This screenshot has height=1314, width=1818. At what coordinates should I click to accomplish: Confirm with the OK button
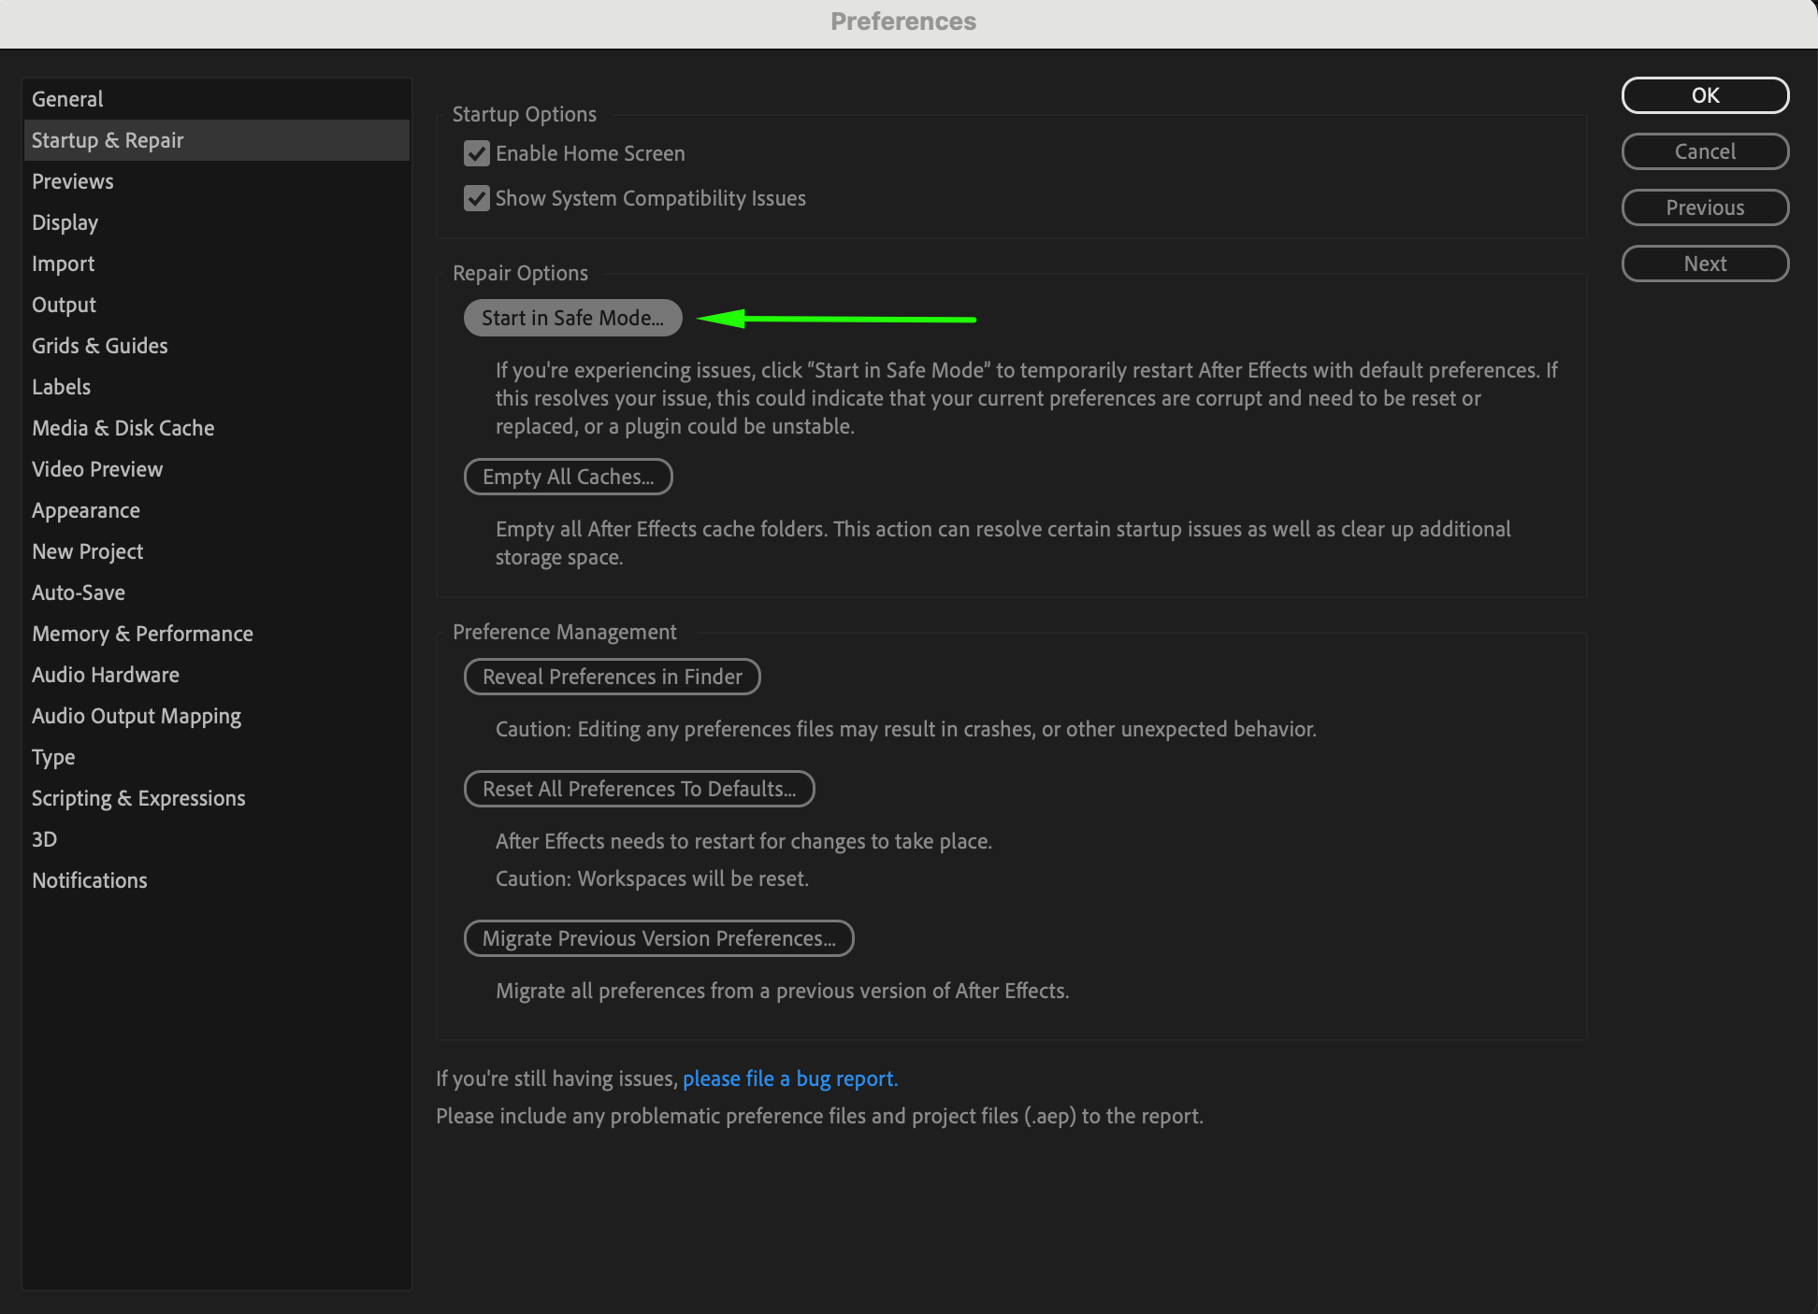tap(1704, 95)
